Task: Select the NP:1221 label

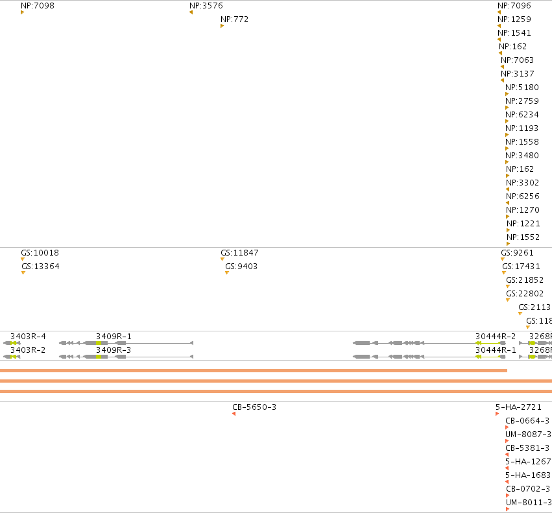Action: [x=523, y=224]
